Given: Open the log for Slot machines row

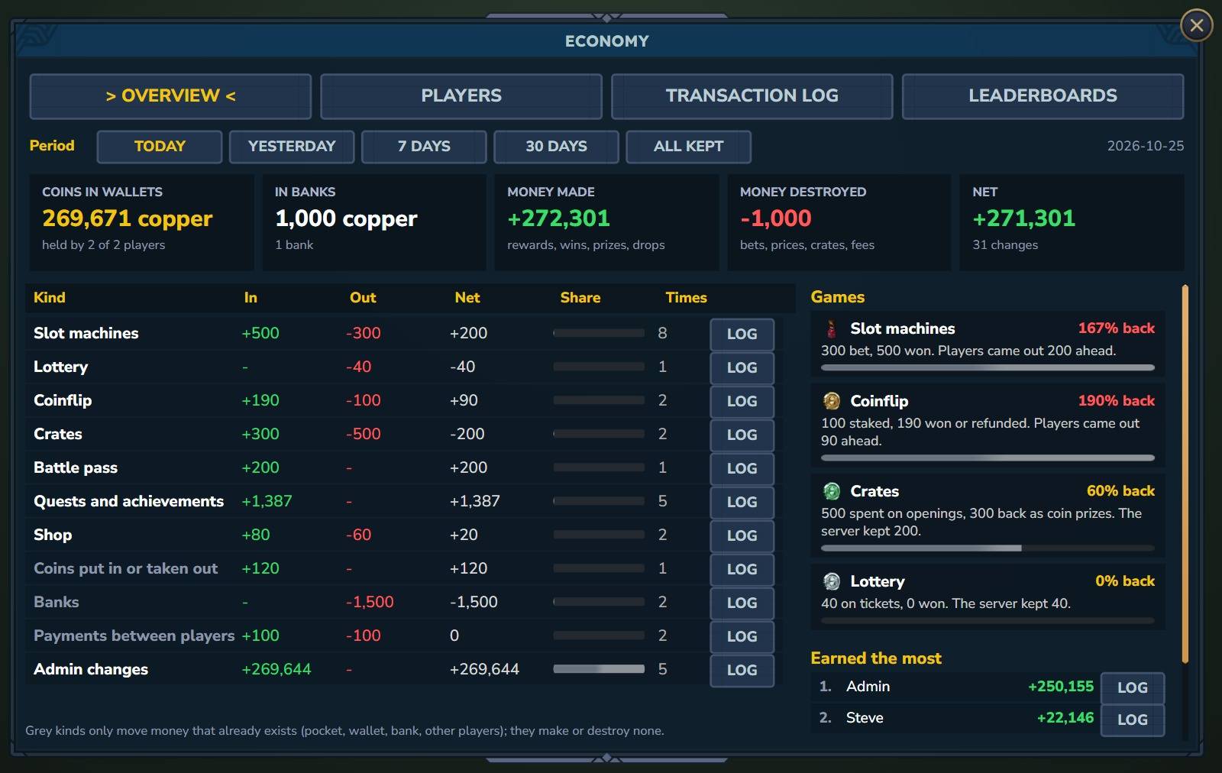Looking at the screenshot, I should point(742,335).
